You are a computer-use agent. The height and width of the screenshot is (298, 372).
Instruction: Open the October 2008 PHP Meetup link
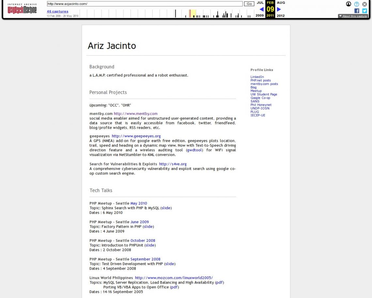coord(143,240)
